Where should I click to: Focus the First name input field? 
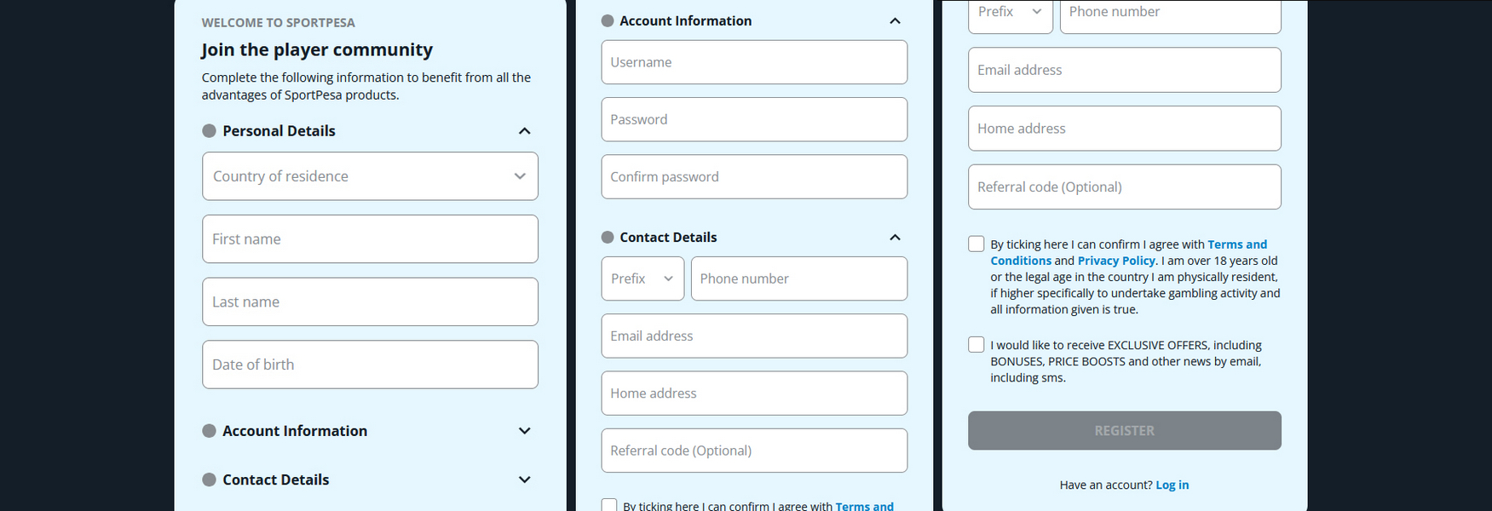click(x=370, y=239)
